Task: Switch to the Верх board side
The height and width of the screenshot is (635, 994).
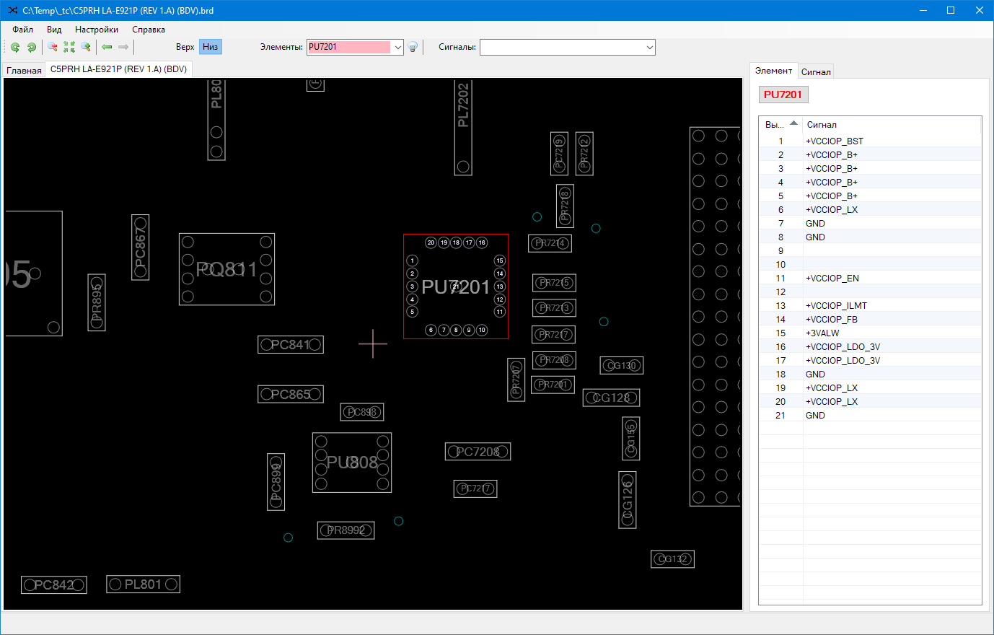Action: click(185, 47)
